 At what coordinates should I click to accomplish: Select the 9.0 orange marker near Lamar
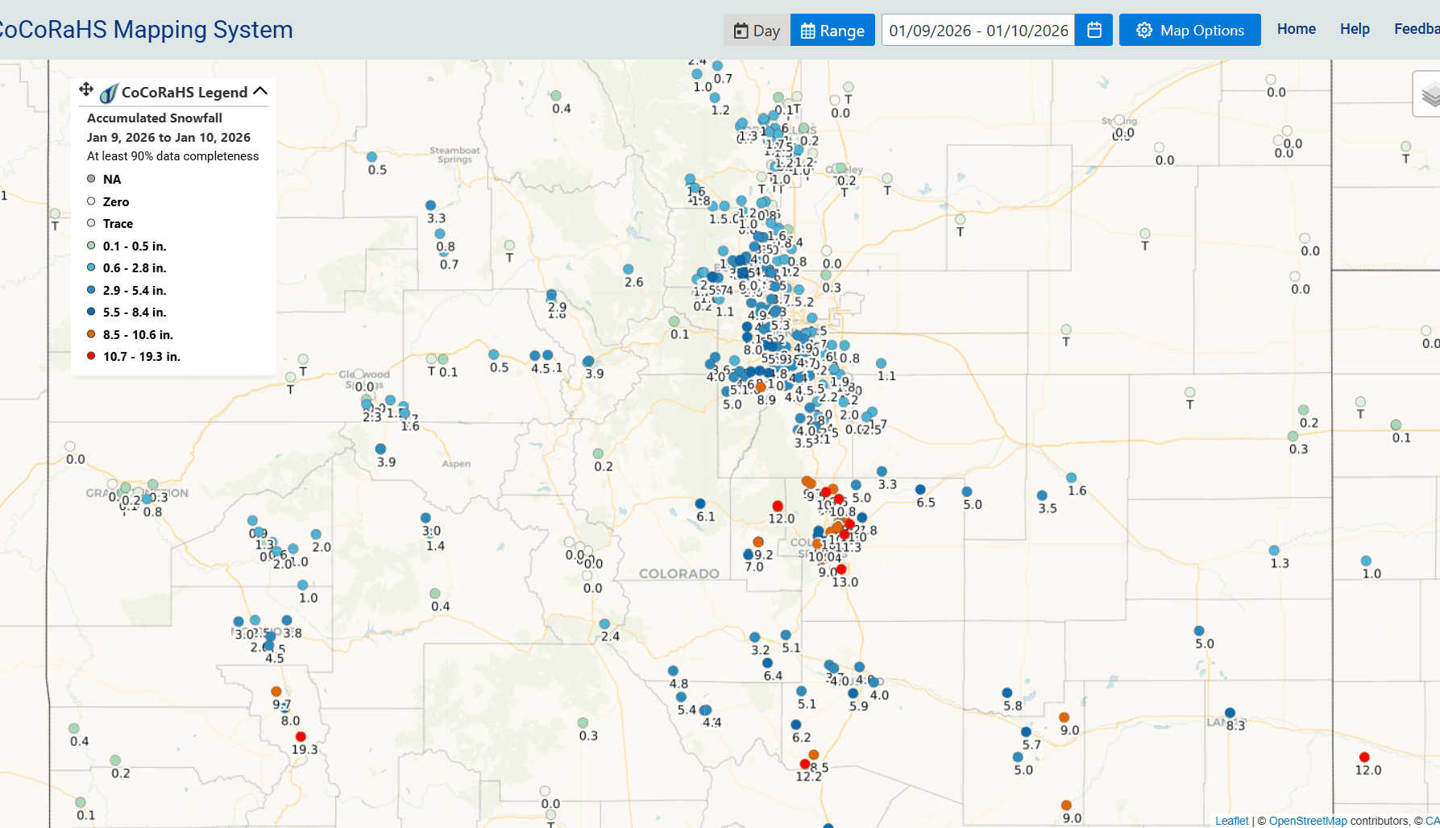pos(1064,717)
